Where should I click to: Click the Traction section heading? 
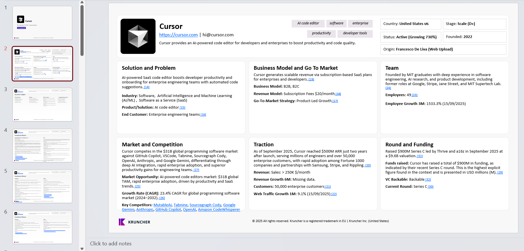[x=264, y=145]
